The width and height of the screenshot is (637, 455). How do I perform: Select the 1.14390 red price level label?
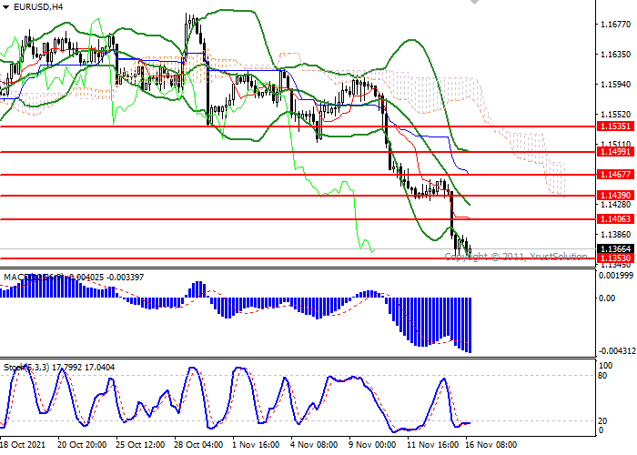click(616, 196)
